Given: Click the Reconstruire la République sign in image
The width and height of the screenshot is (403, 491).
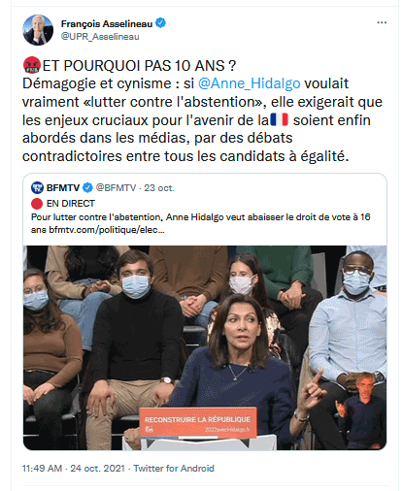Looking at the screenshot, I should point(198,422).
